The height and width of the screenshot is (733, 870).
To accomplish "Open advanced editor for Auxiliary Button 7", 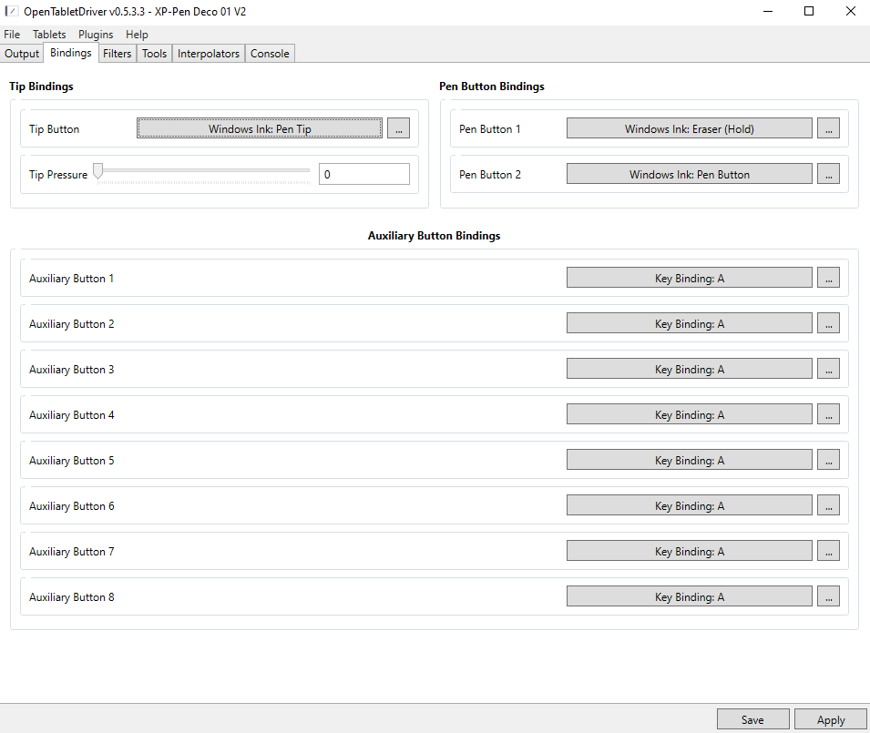I will 828,551.
